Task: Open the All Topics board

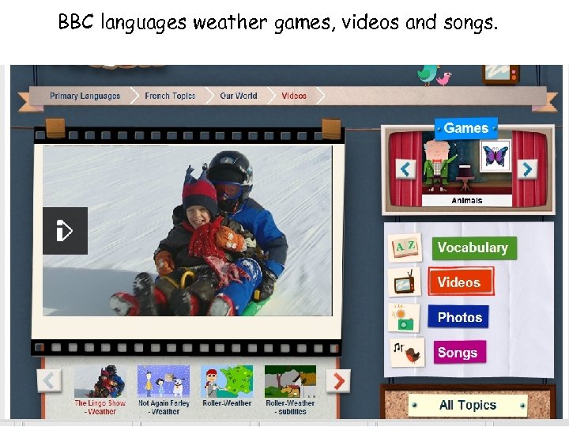Action: click(467, 405)
